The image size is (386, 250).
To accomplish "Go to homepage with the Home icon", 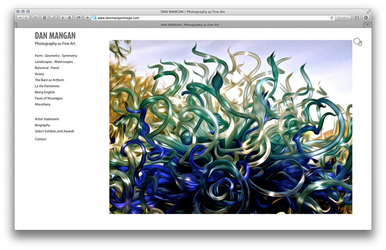I will (x=44, y=18).
